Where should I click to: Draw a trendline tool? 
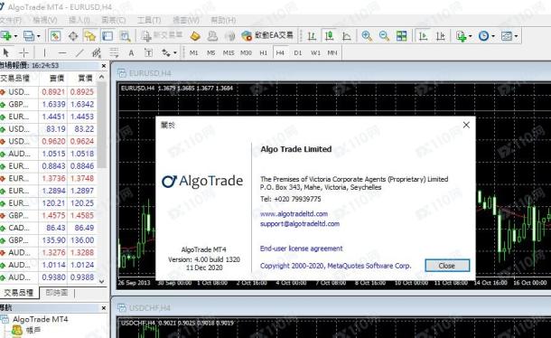[x=79, y=52]
